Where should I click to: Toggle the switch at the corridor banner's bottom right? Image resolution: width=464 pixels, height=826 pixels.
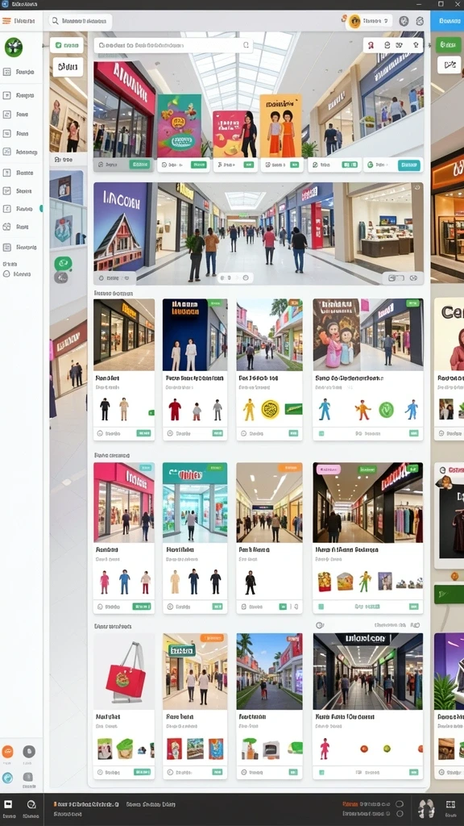pos(396,277)
